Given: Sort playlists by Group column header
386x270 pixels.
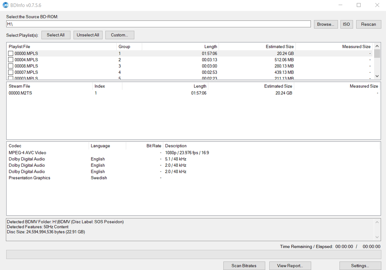Looking at the screenshot, I should pos(129,47).
